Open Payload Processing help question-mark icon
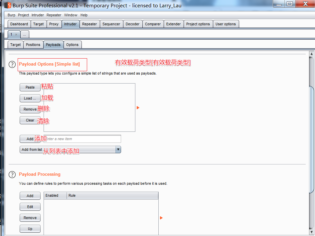Screen dimensions: 315x236 [x=12, y=174]
